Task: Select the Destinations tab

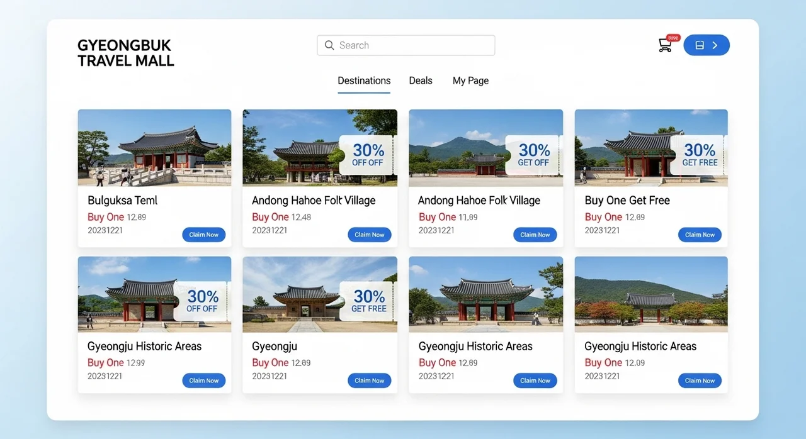Action: (x=364, y=81)
